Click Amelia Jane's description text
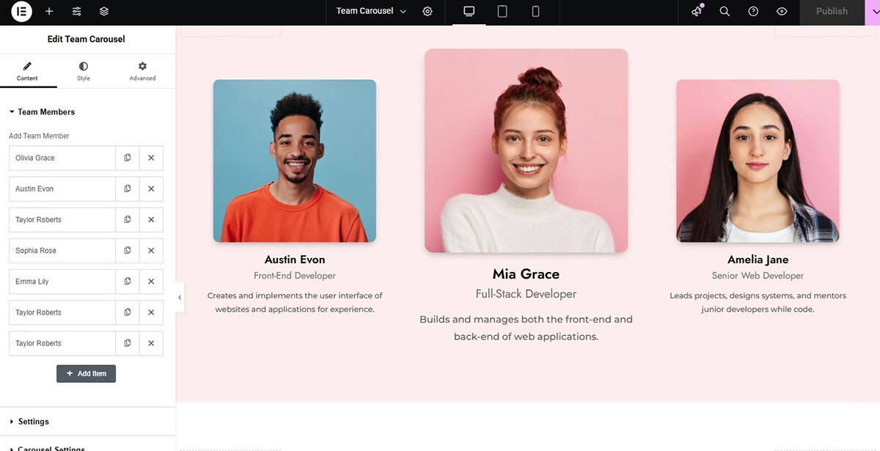This screenshot has height=451, width=880. [758, 302]
